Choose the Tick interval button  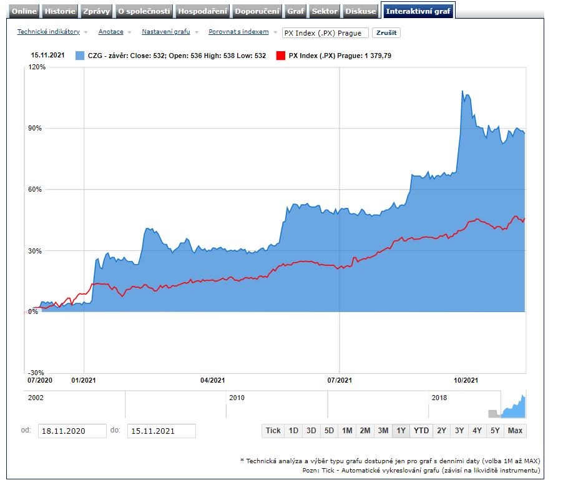point(273,431)
